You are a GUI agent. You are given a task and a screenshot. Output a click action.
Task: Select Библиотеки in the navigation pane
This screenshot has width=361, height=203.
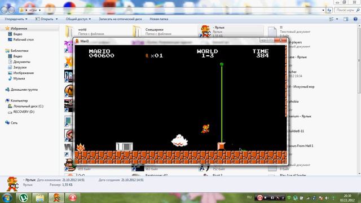pyautogui.click(x=19, y=51)
